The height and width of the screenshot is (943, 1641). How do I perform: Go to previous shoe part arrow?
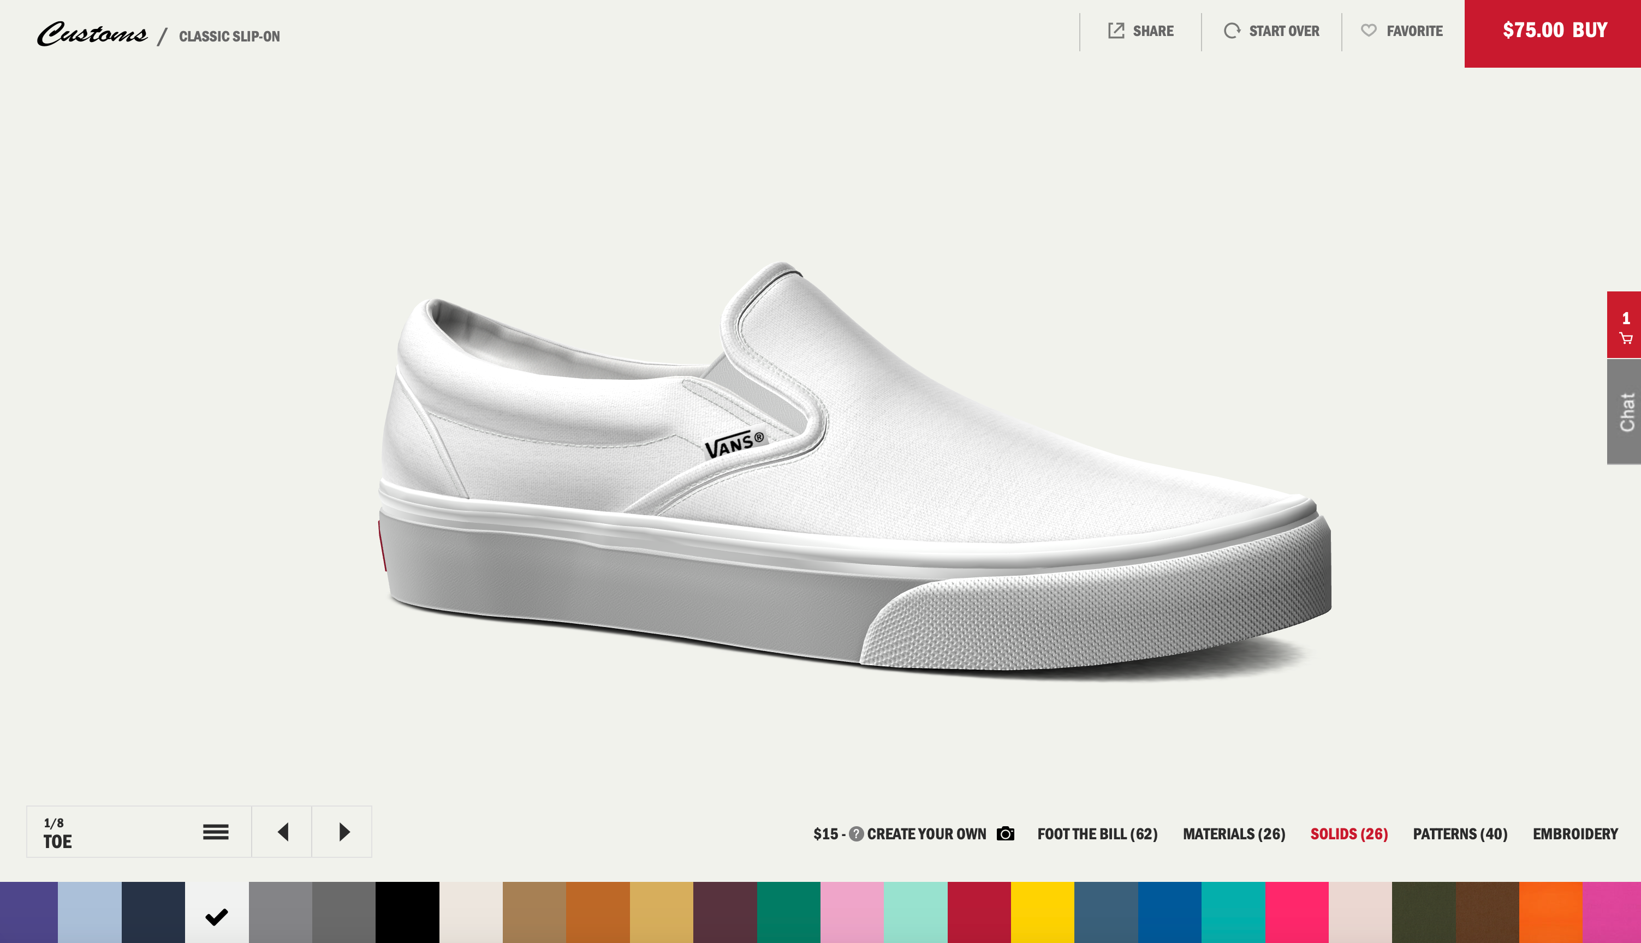pyautogui.click(x=282, y=832)
